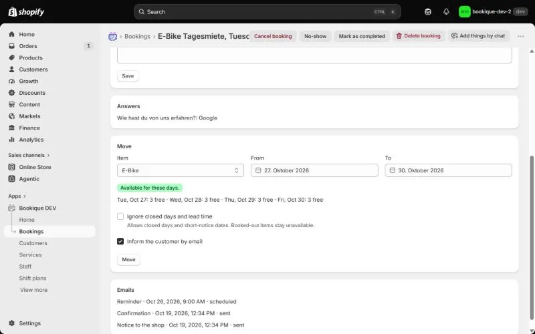535x334 pixels.
Task: Click the Shopify logo
Action: [26, 12]
